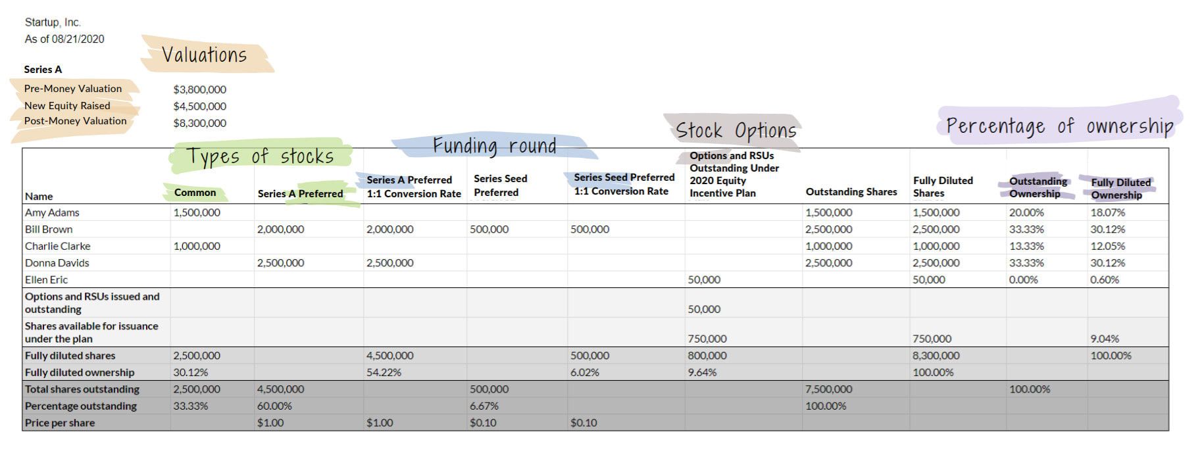This screenshot has width=1202, height=457.
Task: Select Amy Adams' 20.00% outstanding ownership
Action: [1026, 212]
